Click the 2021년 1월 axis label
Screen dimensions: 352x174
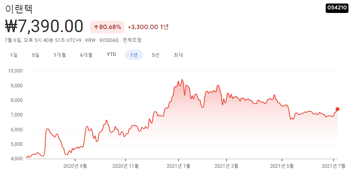point(179,166)
